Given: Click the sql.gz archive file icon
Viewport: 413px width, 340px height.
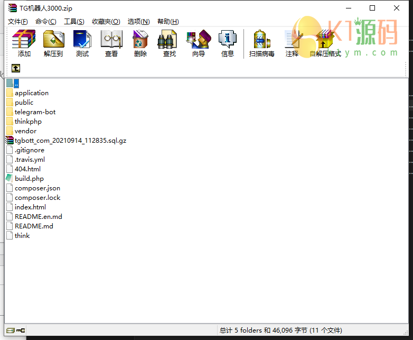Looking at the screenshot, I should [10, 140].
